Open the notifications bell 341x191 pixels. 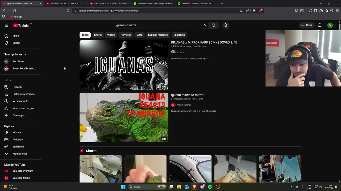coord(320,25)
